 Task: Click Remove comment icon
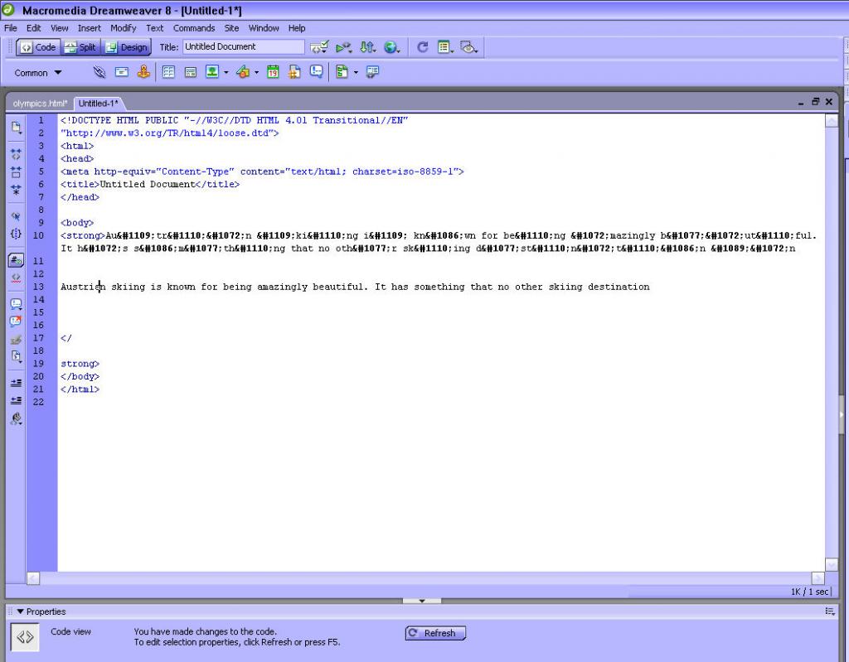click(16, 321)
